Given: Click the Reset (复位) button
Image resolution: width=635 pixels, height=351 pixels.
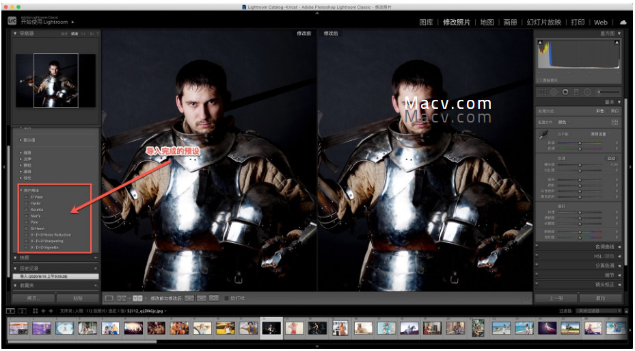Looking at the screenshot, I should pos(601,298).
